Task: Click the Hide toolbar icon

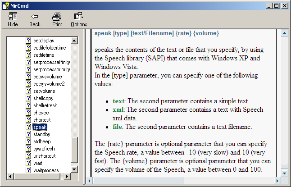Action: click(x=13, y=17)
